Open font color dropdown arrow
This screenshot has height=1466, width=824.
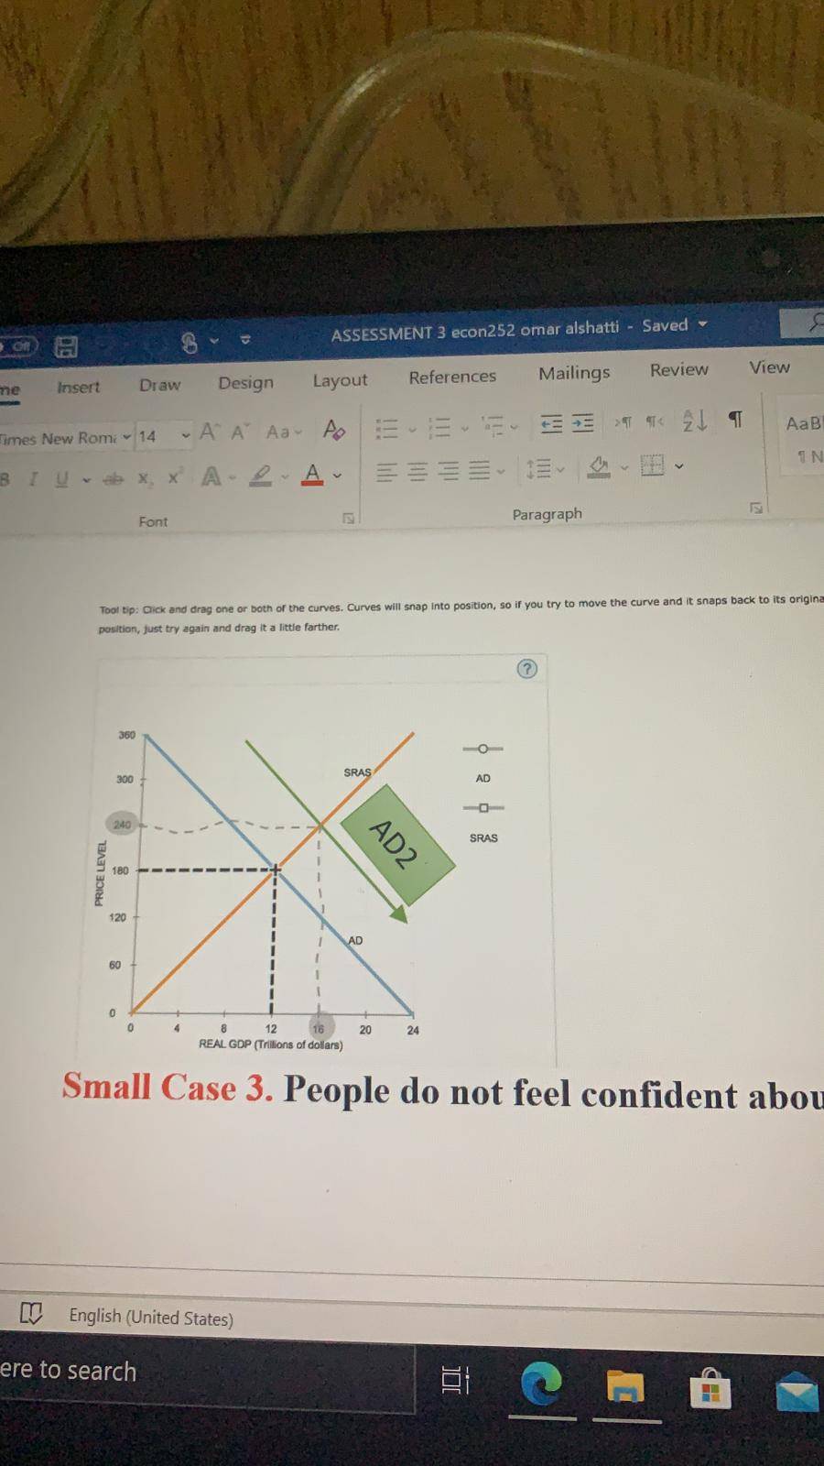pyautogui.click(x=337, y=476)
